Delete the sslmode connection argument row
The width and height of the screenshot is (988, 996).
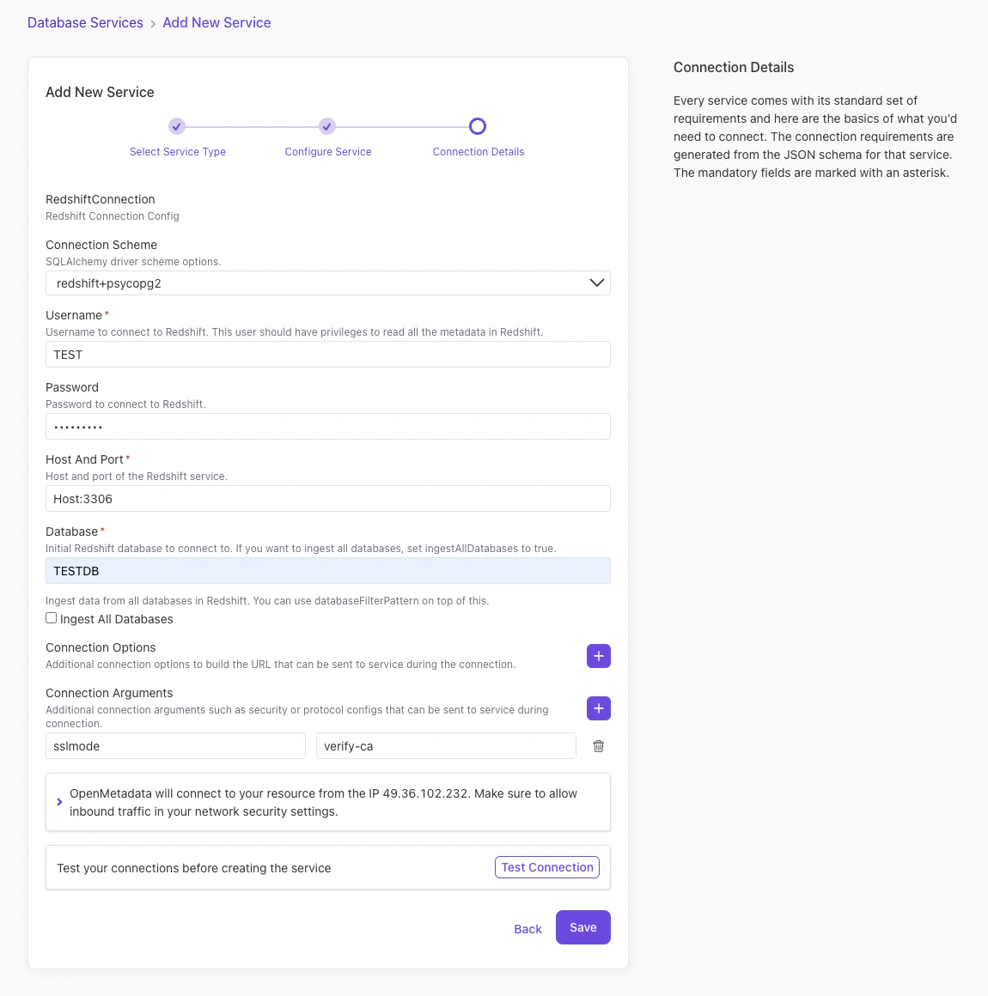[x=598, y=746]
